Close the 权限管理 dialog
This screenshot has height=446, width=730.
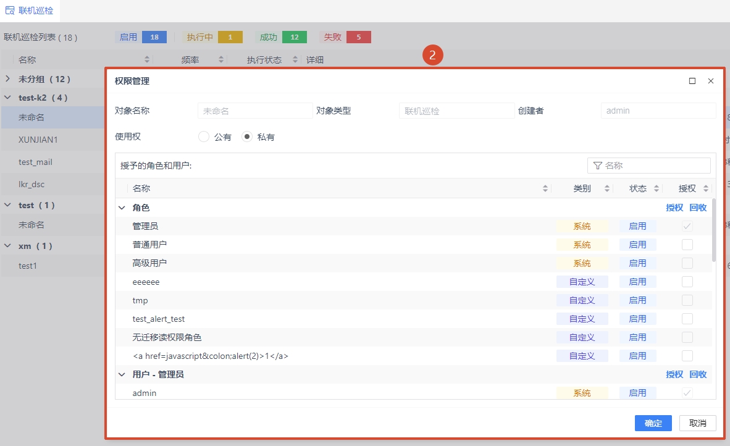711,81
